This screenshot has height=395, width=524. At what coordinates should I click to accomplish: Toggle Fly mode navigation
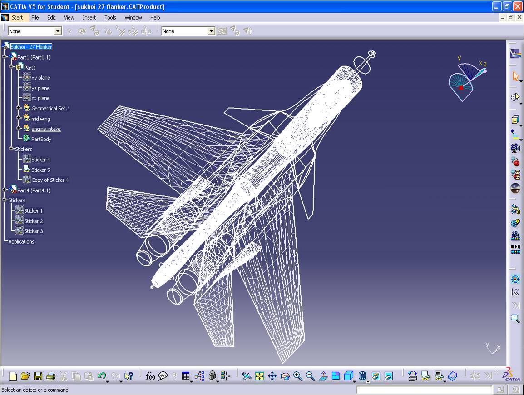tap(246, 376)
